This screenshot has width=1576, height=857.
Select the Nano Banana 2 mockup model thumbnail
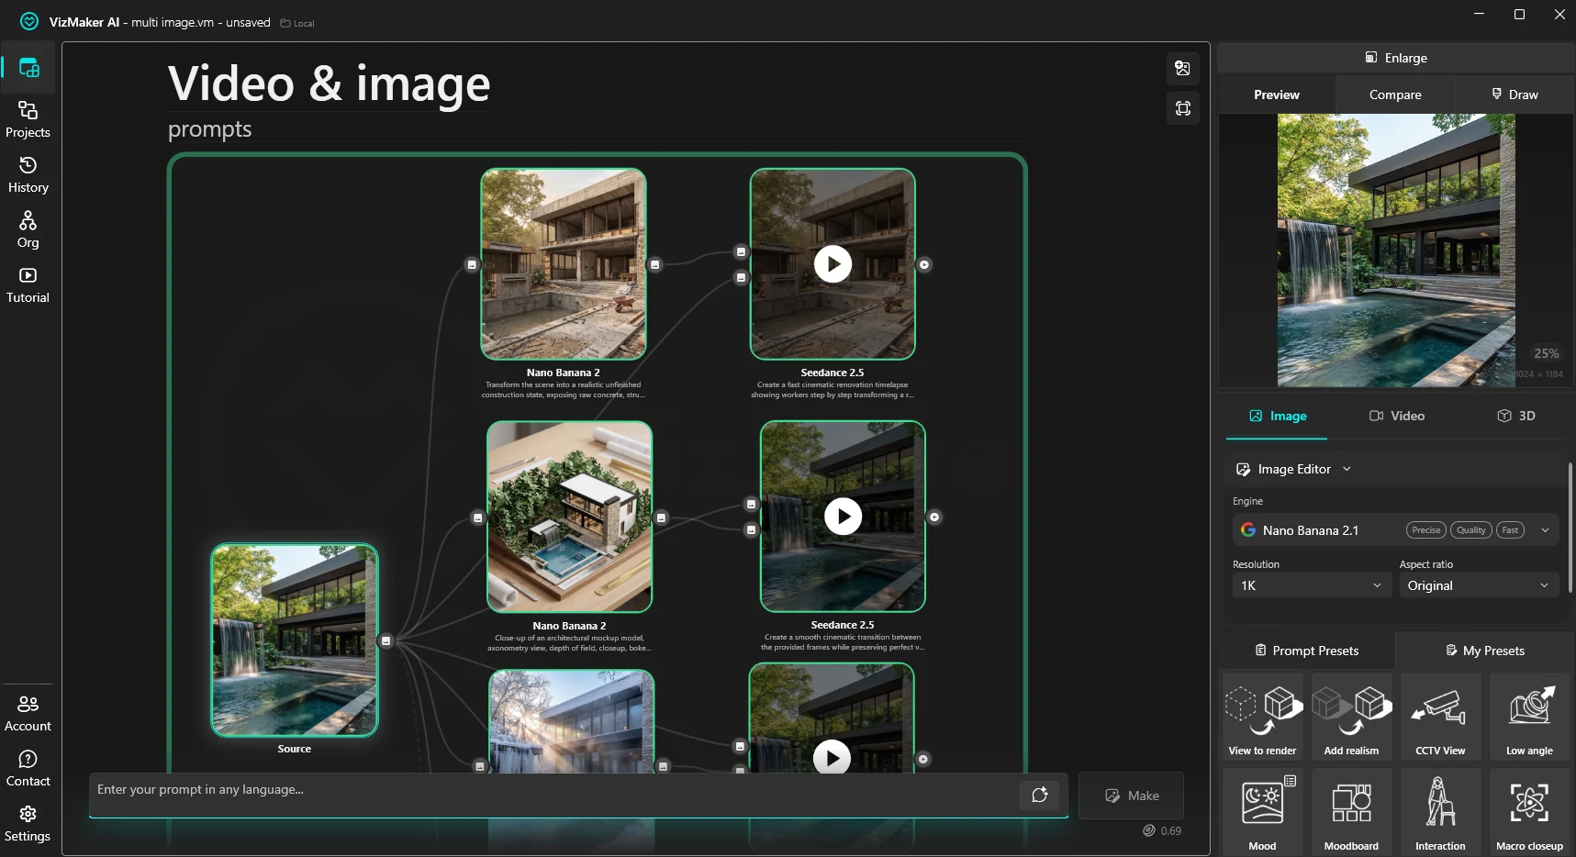pyautogui.click(x=569, y=517)
